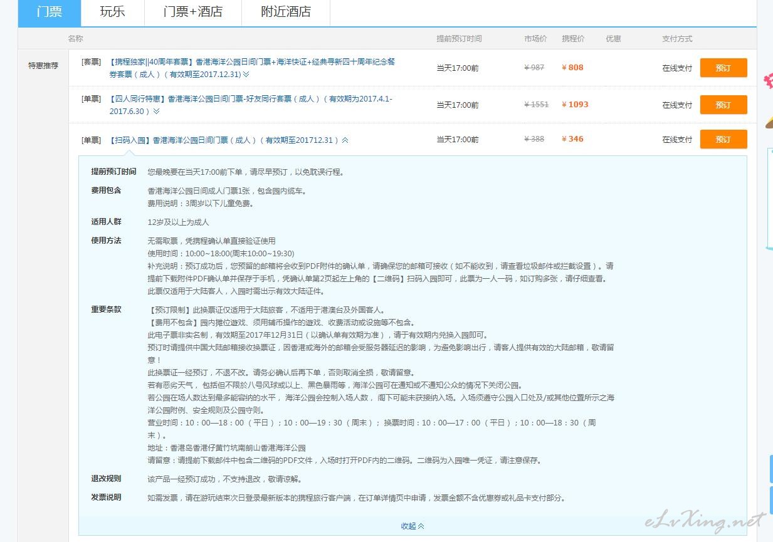Click the struck-through ¥987 market price

click(534, 68)
